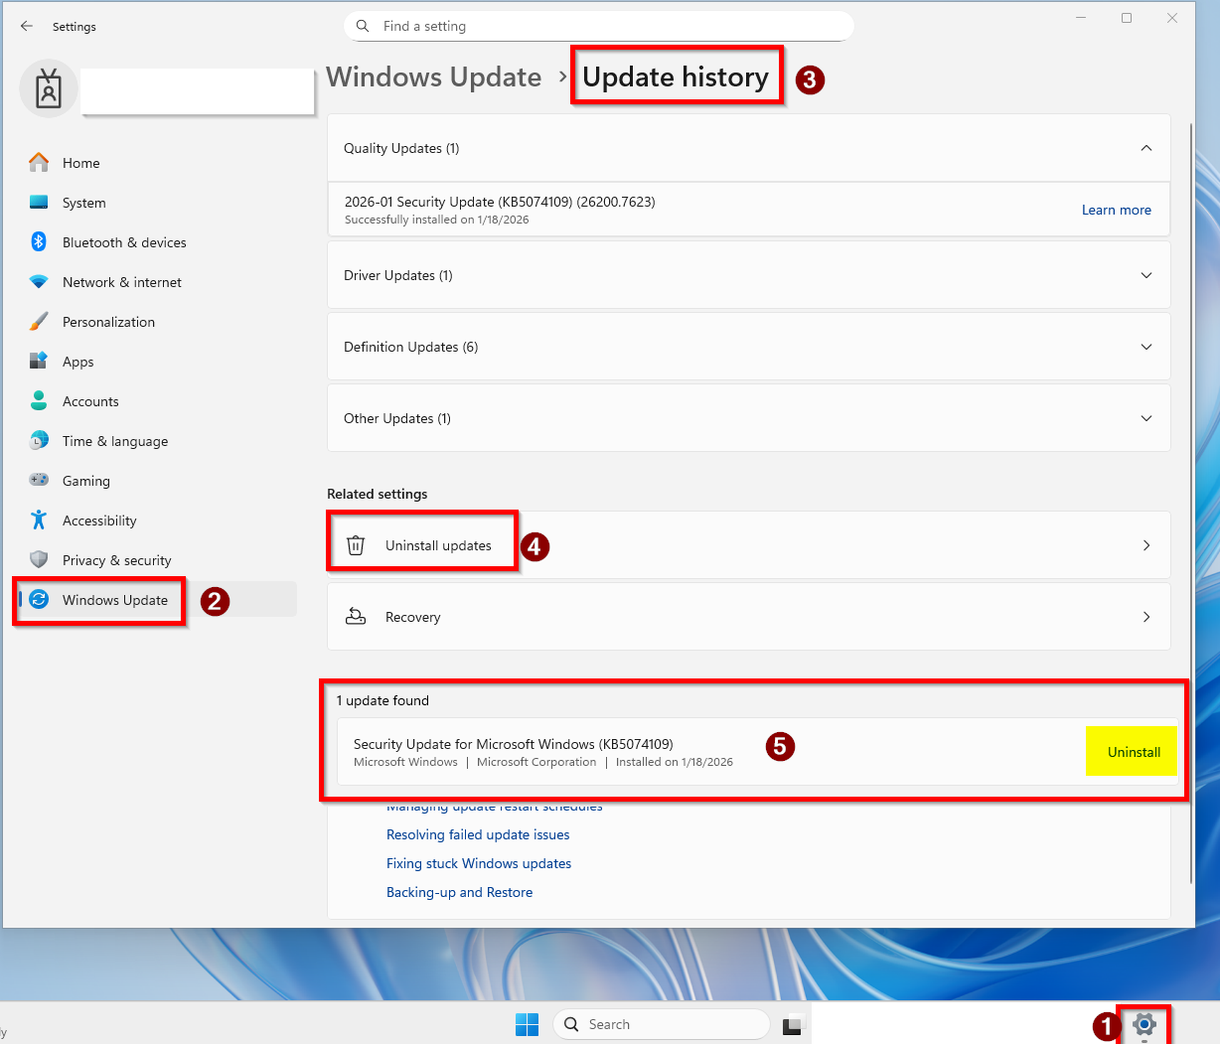The height and width of the screenshot is (1044, 1220).
Task: Open Recovery settings
Action: tap(749, 617)
